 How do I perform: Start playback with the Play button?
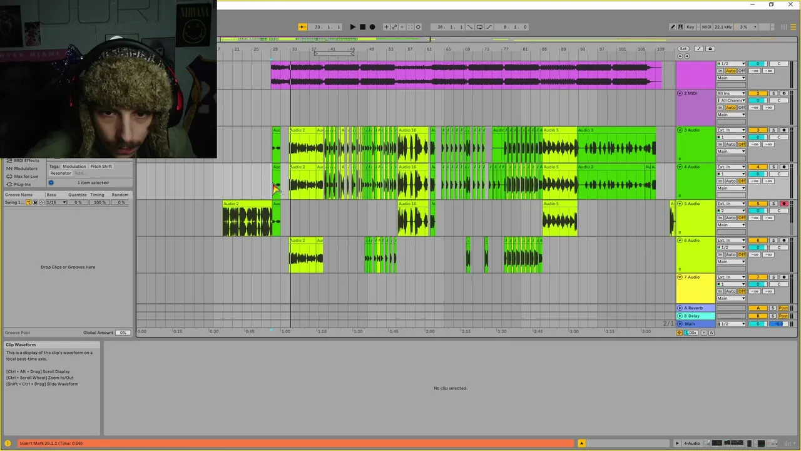[x=352, y=27]
